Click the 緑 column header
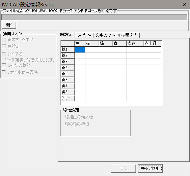This screenshot has height=176, width=190. (x=106, y=43)
